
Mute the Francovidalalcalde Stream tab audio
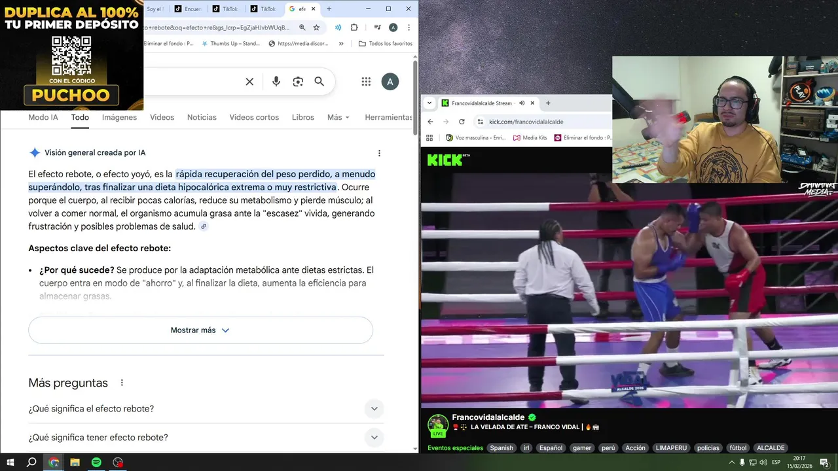522,103
